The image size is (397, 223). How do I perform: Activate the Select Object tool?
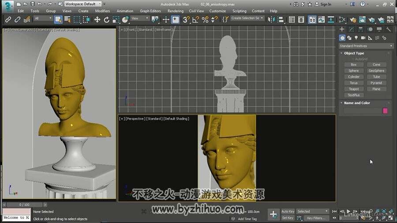[58, 19]
